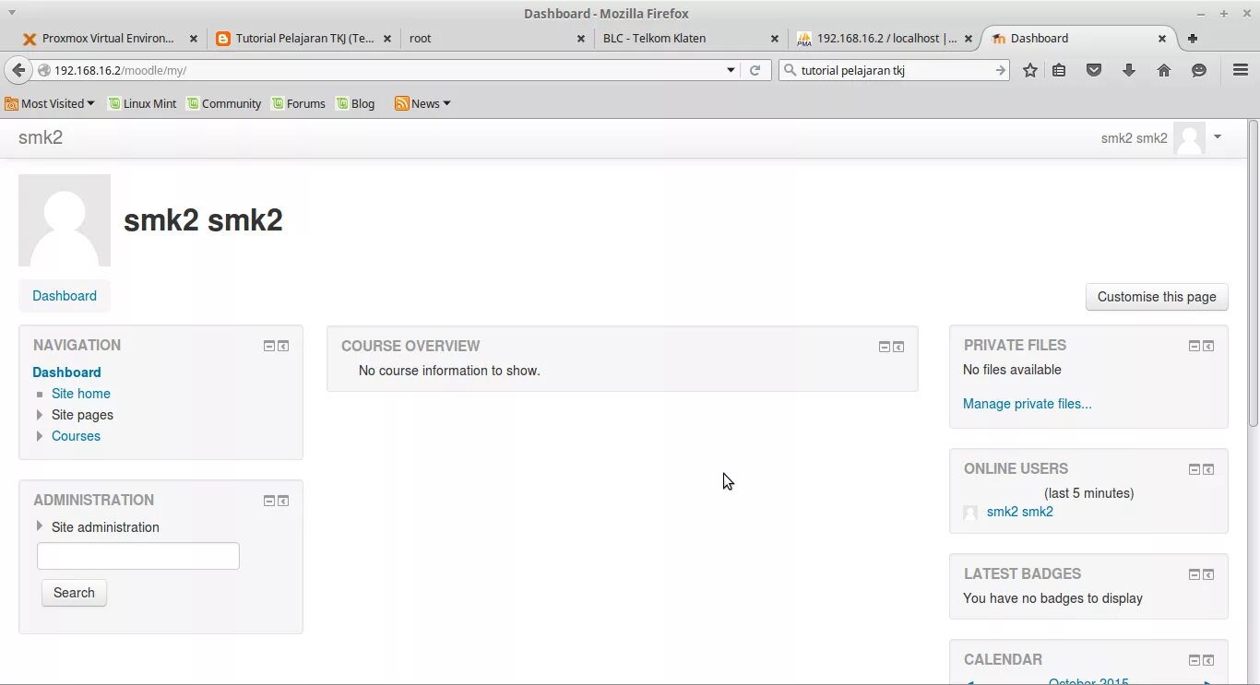Switch to the root tab
The image size is (1260, 685).
coord(496,39)
